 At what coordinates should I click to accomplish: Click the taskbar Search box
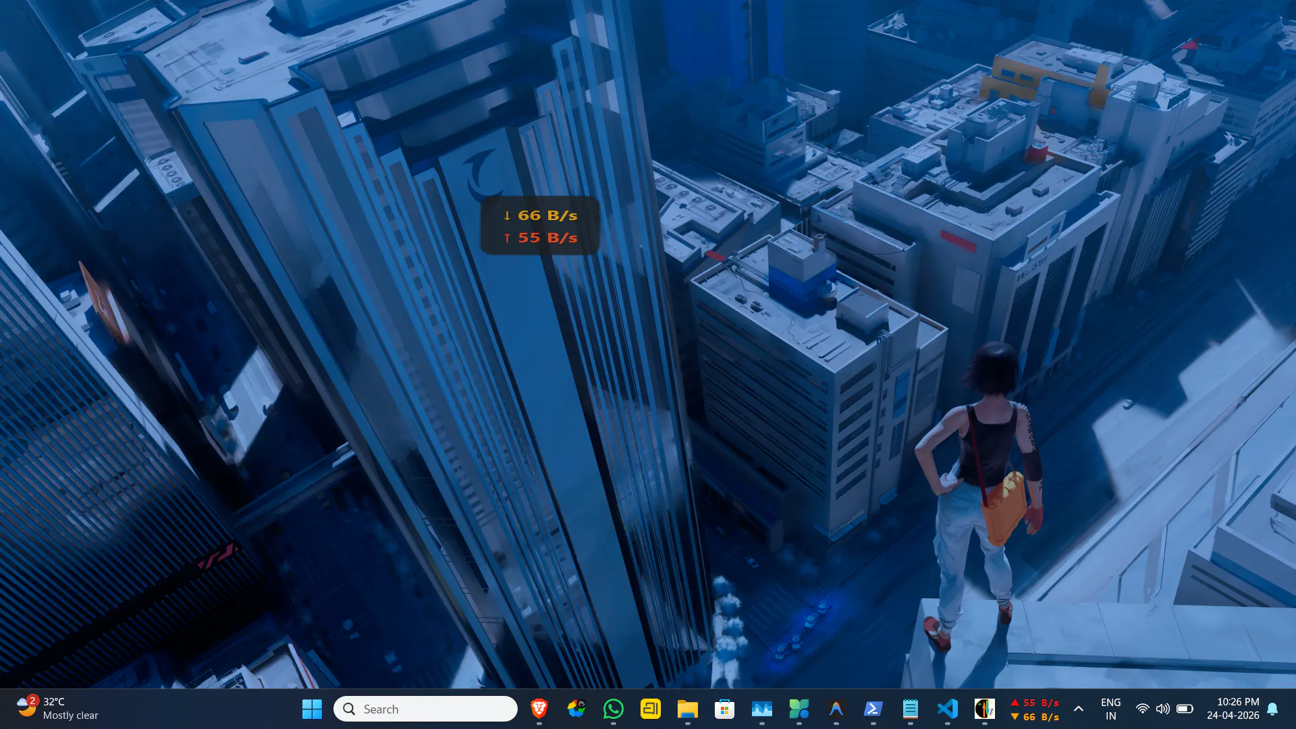coord(425,709)
